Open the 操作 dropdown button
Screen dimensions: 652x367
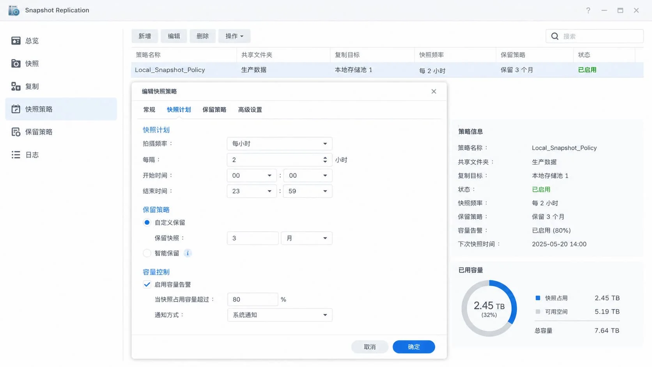(x=234, y=36)
